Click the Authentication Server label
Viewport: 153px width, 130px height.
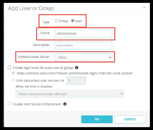(x=34, y=57)
